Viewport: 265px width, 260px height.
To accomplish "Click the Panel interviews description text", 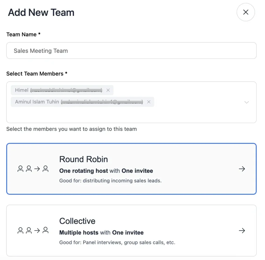I will 117,242.
